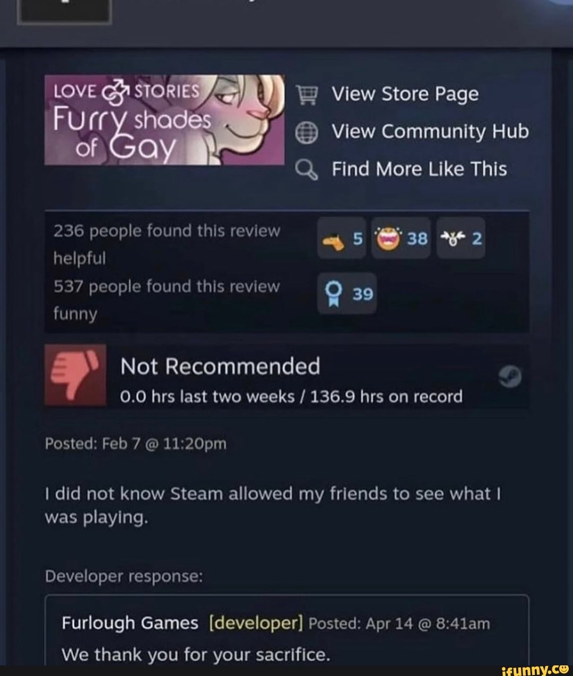Screen dimensions: 573x676
Task: Click the winged award badge with 2
Action: coord(461,239)
